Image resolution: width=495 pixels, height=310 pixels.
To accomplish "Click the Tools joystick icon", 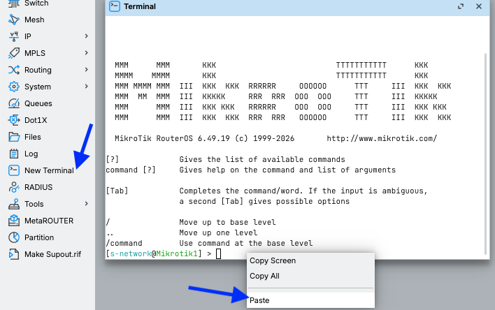I will 14,204.
